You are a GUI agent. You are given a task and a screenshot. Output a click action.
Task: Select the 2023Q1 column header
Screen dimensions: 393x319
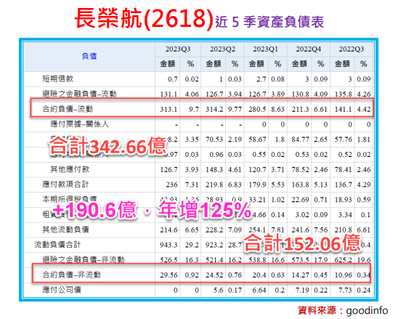tap(265, 49)
